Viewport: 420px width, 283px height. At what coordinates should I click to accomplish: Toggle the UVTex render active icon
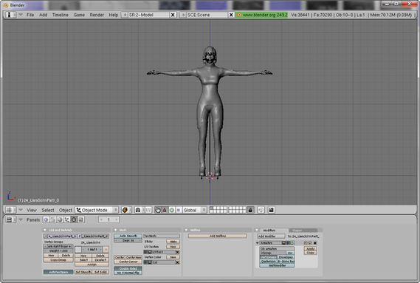click(150, 252)
